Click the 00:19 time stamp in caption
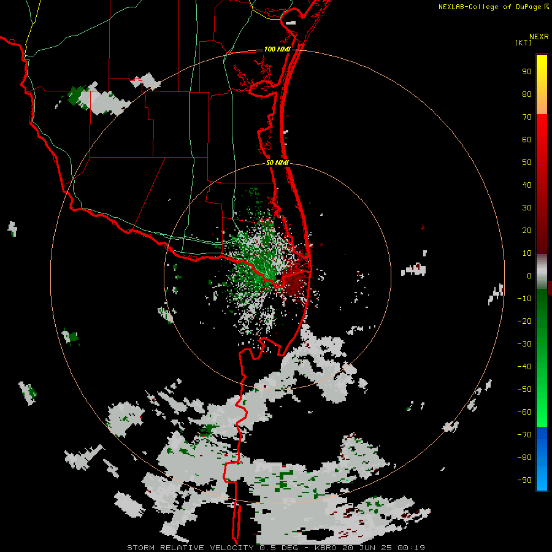This screenshot has width=552, height=552. pos(411,548)
